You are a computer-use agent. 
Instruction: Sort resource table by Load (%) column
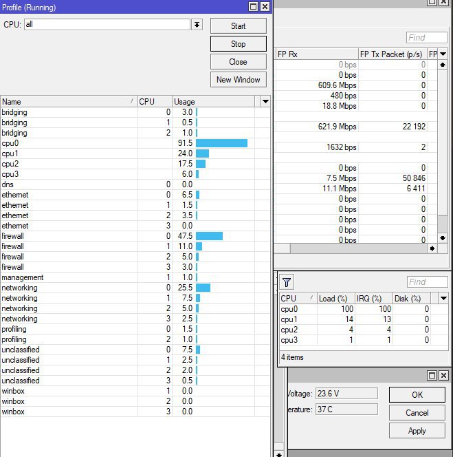point(335,298)
